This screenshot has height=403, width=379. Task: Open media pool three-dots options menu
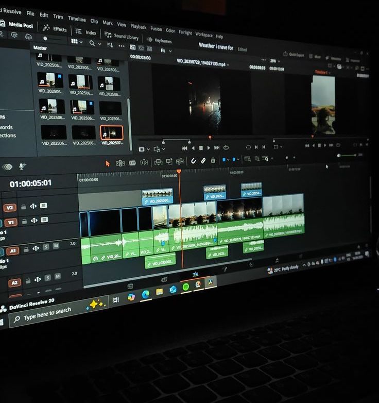pyautogui.click(x=121, y=46)
